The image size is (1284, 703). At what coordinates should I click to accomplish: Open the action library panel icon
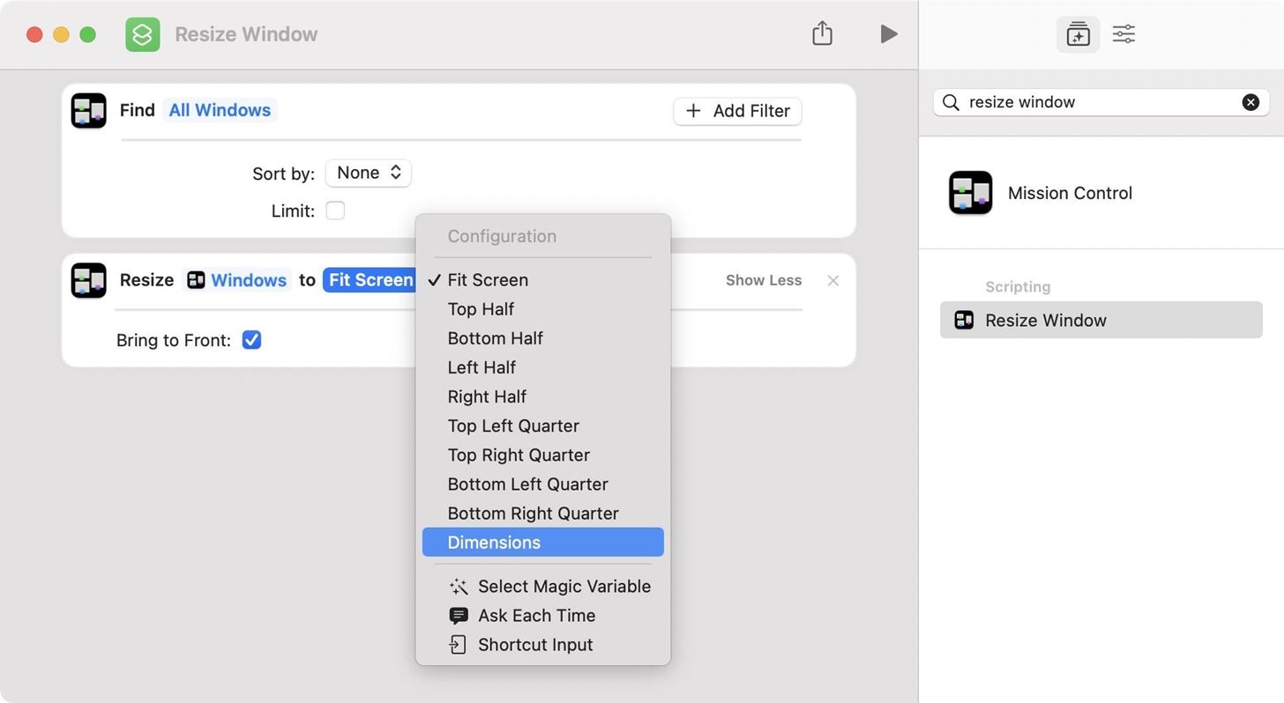(x=1078, y=34)
